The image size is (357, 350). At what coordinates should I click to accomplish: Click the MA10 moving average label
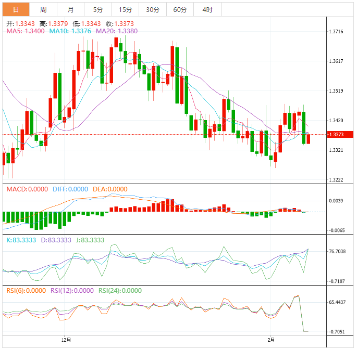click(x=70, y=31)
